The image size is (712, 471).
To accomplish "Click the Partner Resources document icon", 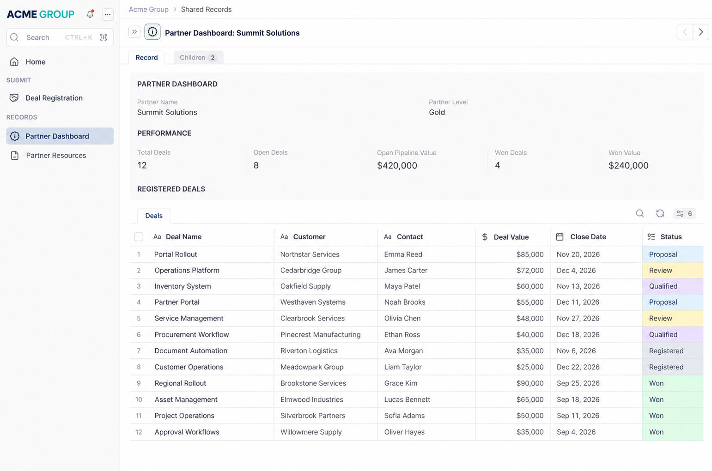I will tap(15, 156).
